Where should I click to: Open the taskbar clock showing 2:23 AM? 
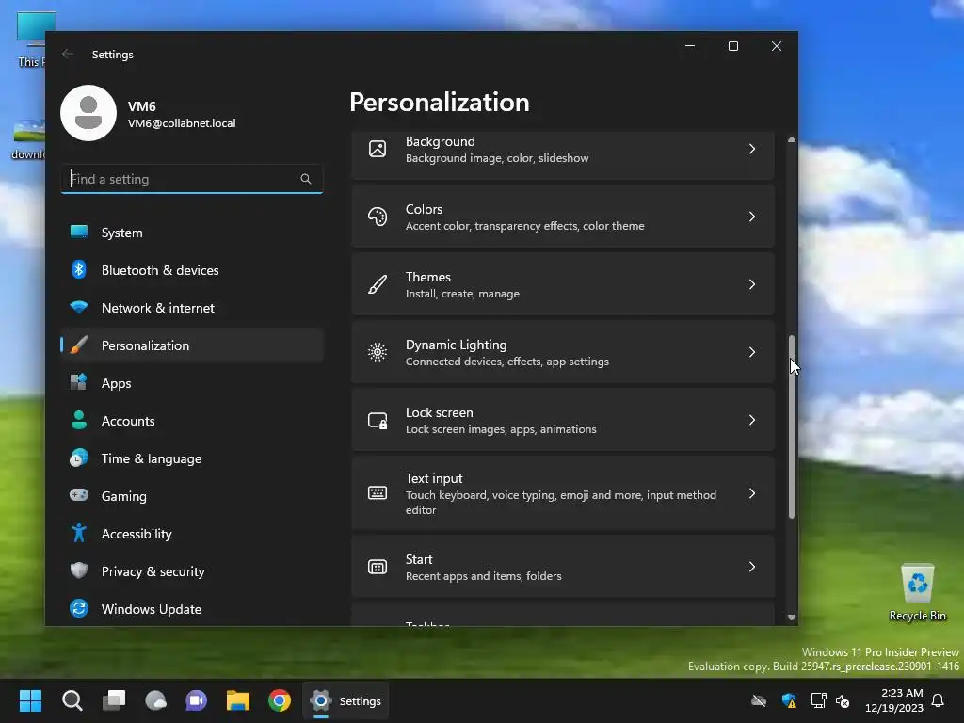click(893, 700)
